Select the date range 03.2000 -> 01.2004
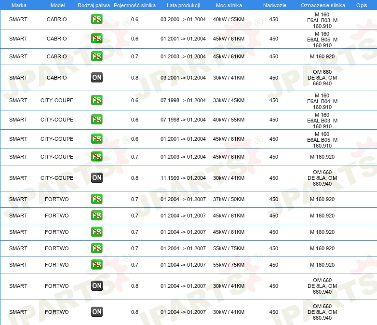 point(183,19)
